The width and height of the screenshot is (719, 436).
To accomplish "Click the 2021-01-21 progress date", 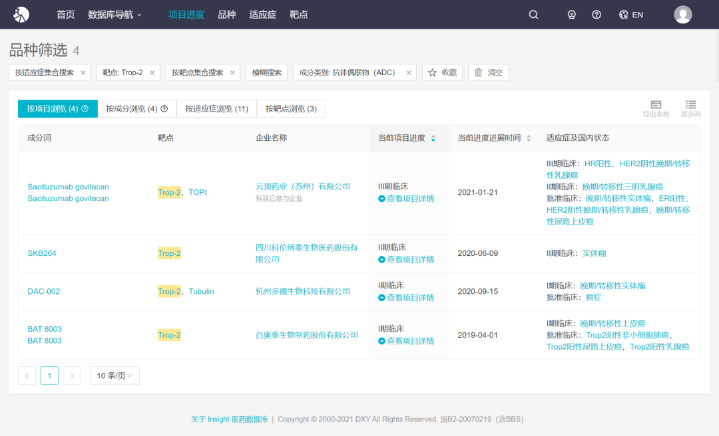I will point(477,192).
